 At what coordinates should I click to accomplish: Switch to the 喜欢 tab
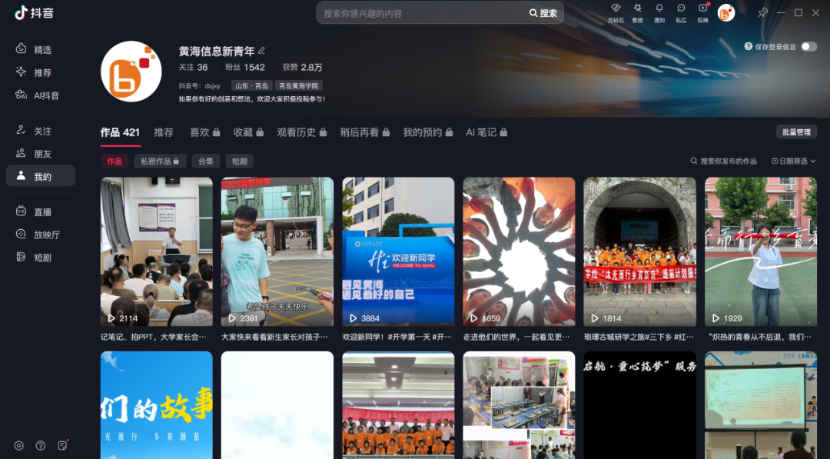(x=204, y=132)
